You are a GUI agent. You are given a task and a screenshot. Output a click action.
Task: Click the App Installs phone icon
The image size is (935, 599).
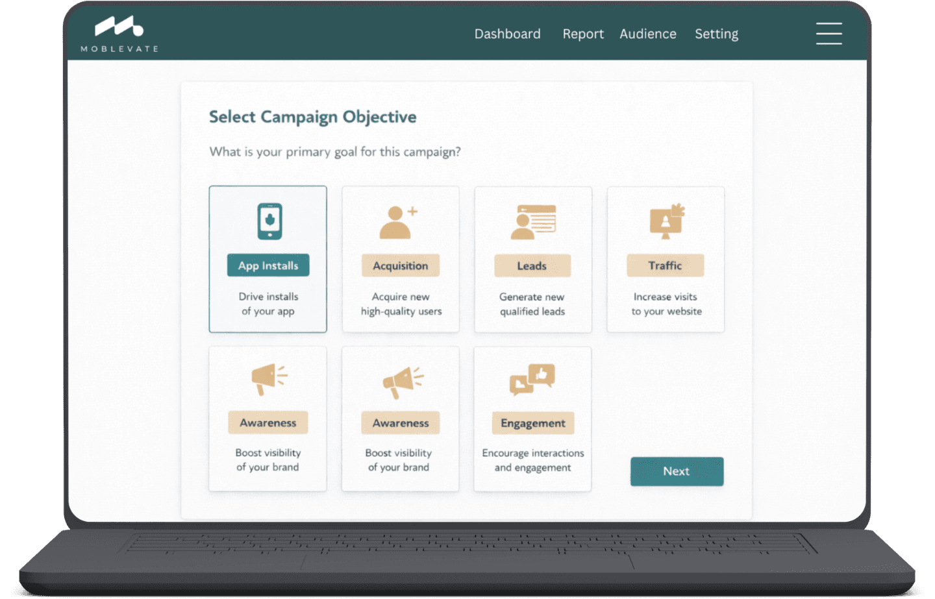pyautogui.click(x=269, y=221)
